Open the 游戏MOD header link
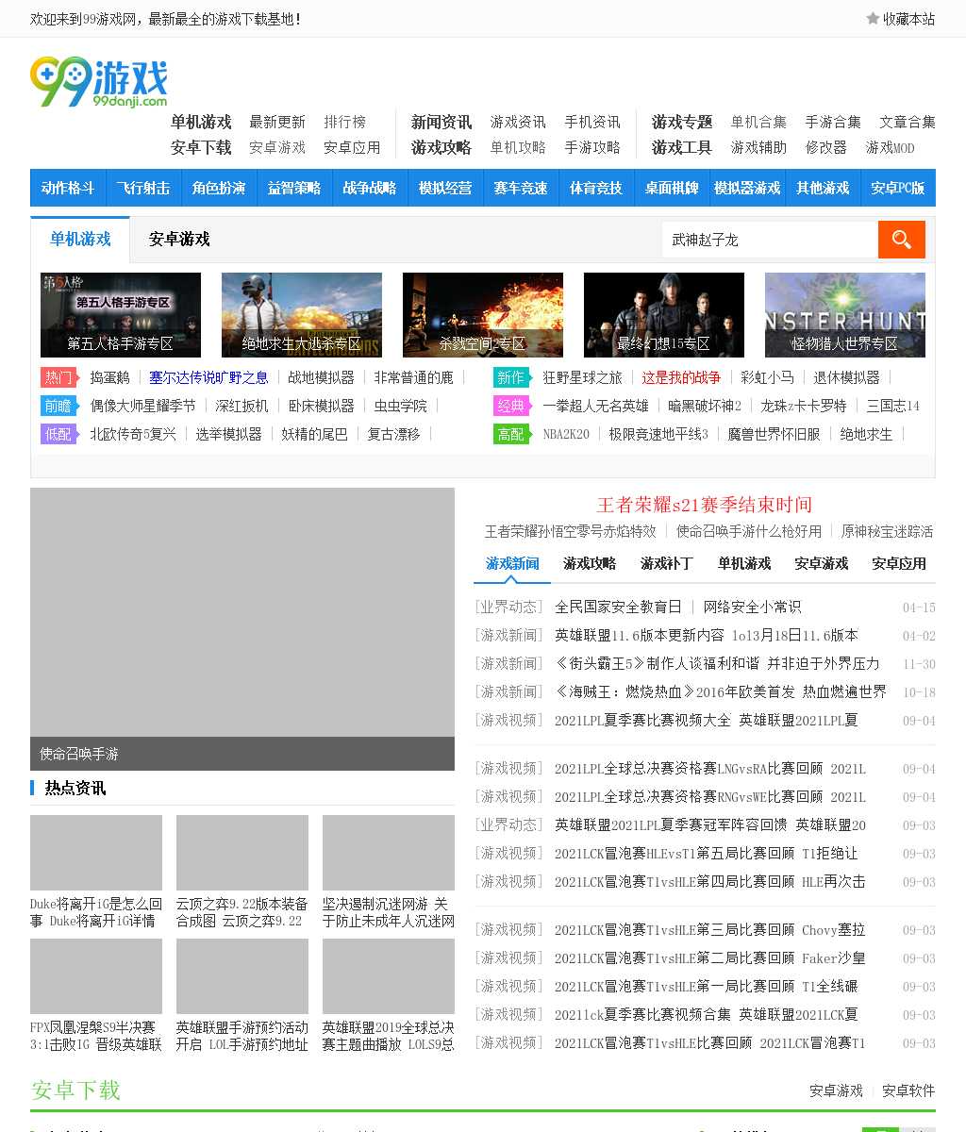This screenshot has height=1132, width=966. 891,147
